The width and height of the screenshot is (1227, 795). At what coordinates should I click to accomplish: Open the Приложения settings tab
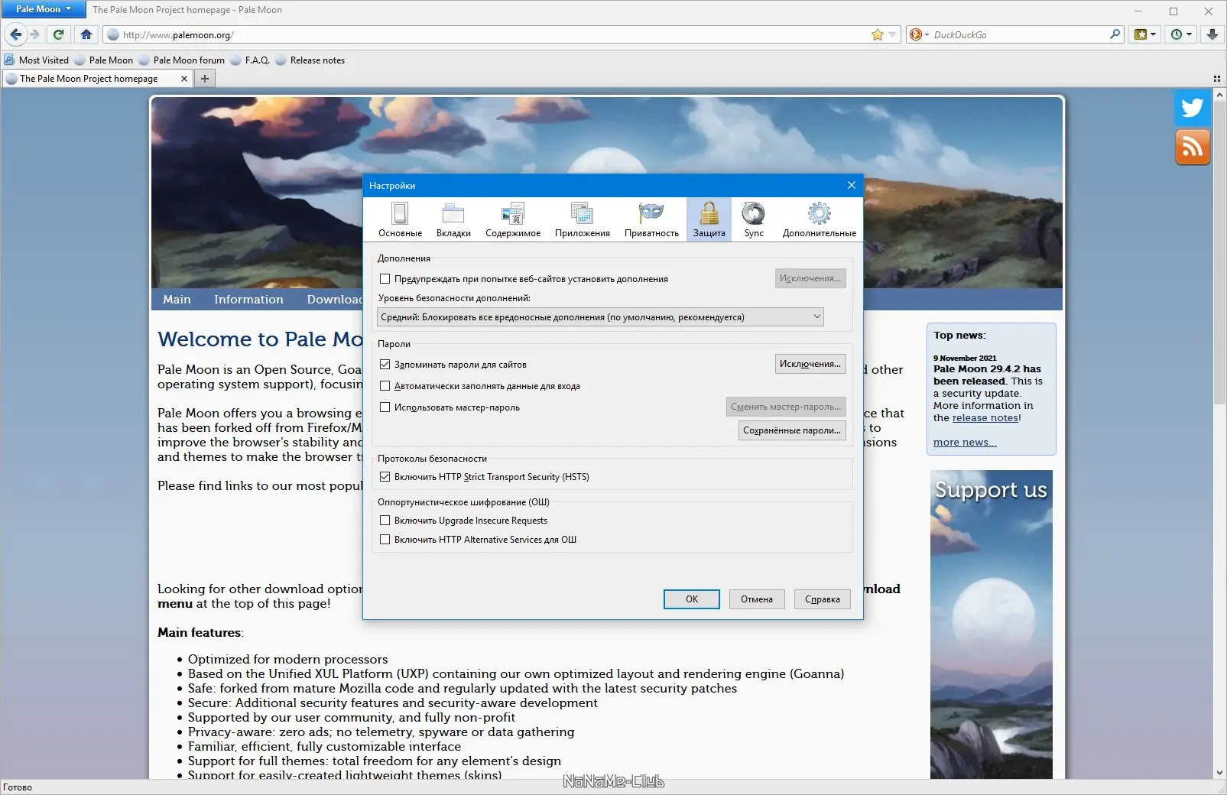[x=583, y=219]
